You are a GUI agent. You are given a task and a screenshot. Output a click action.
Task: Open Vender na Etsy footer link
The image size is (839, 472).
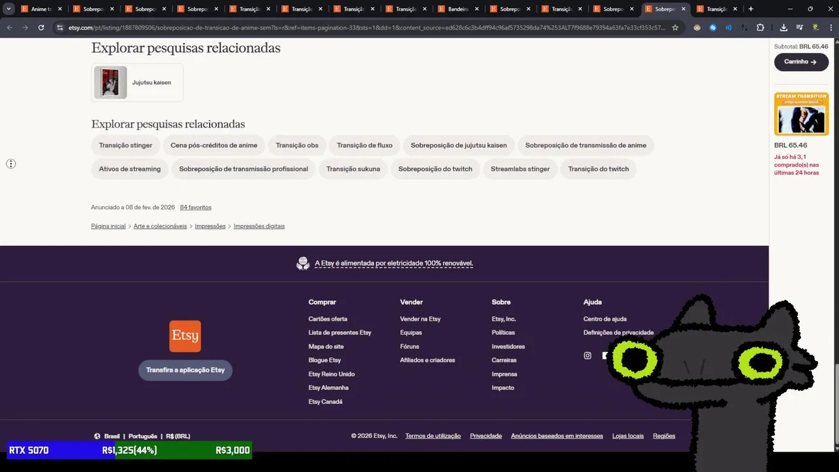pyautogui.click(x=420, y=319)
